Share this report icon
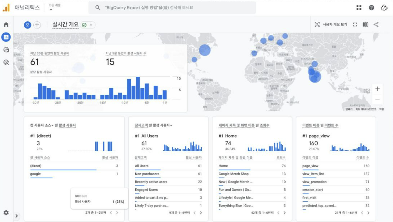 tap(376, 25)
